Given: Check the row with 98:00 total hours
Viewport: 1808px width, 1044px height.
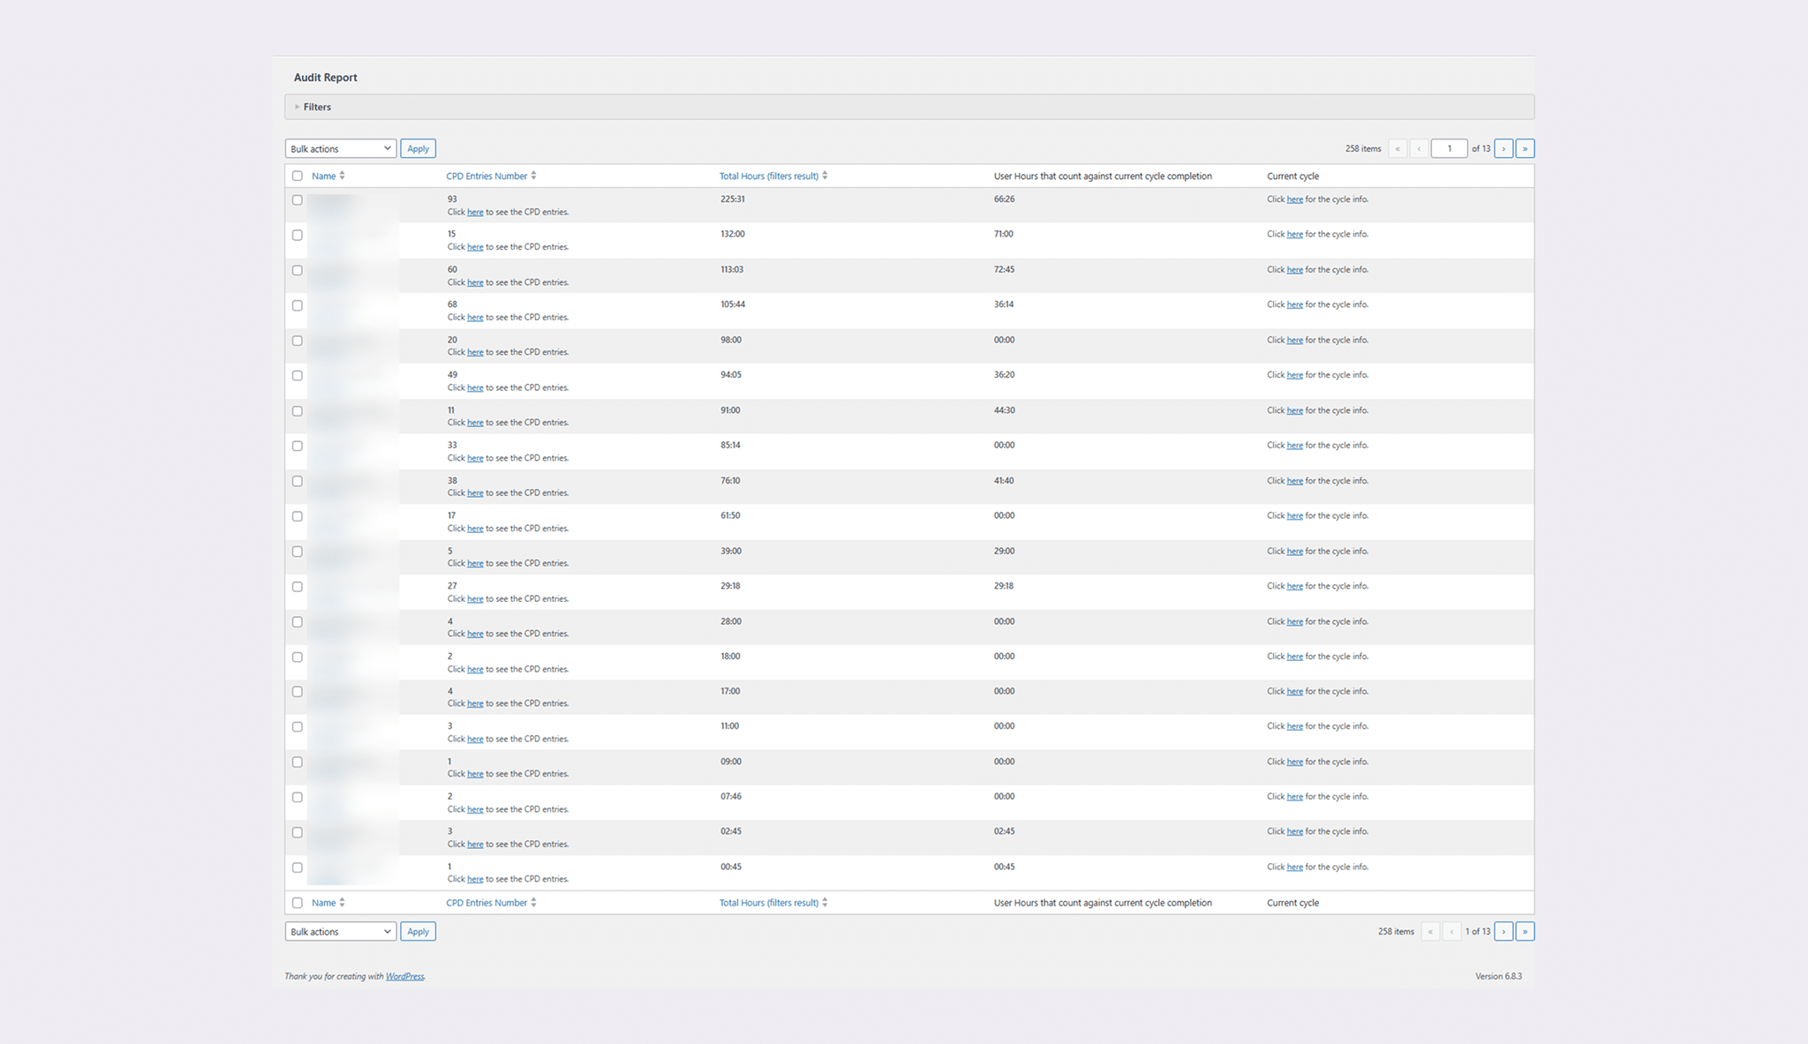Looking at the screenshot, I should coord(298,341).
